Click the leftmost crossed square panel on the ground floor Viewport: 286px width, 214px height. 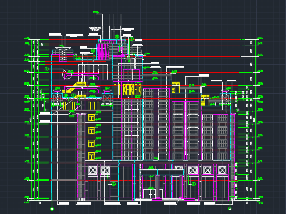click(x=93, y=170)
